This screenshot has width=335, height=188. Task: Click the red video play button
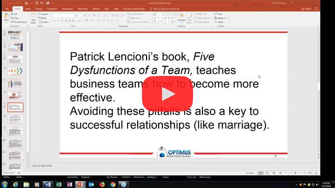[167, 94]
